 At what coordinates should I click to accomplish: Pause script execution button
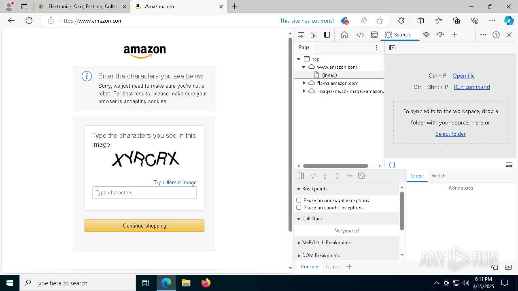coord(301,176)
